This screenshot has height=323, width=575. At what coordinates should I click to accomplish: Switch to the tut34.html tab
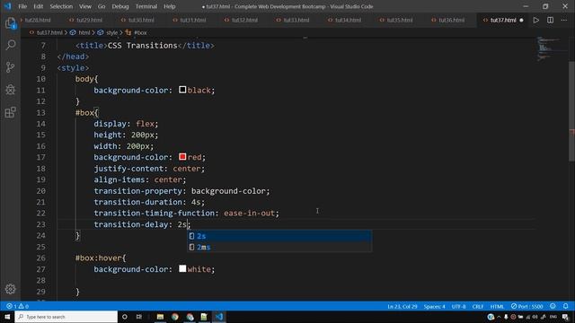tap(348, 20)
